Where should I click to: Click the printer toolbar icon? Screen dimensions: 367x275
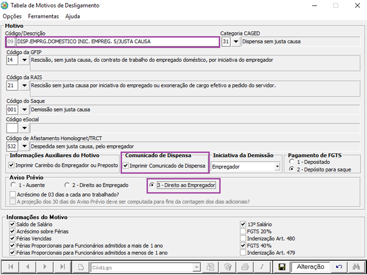tap(245, 267)
